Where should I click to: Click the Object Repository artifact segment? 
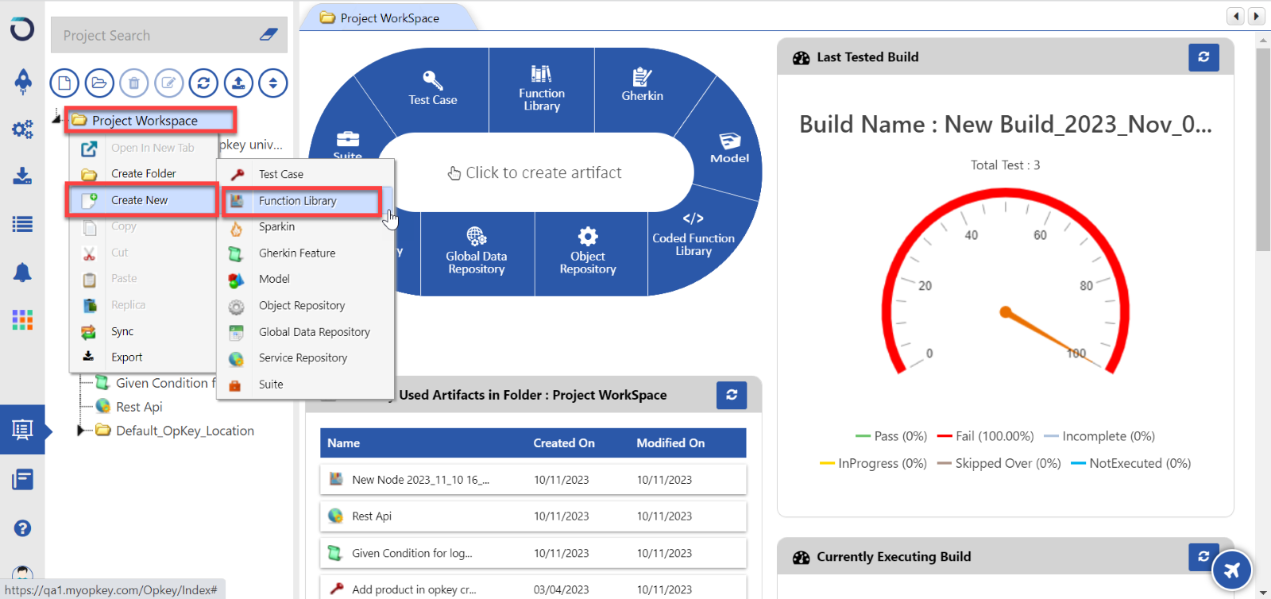588,253
